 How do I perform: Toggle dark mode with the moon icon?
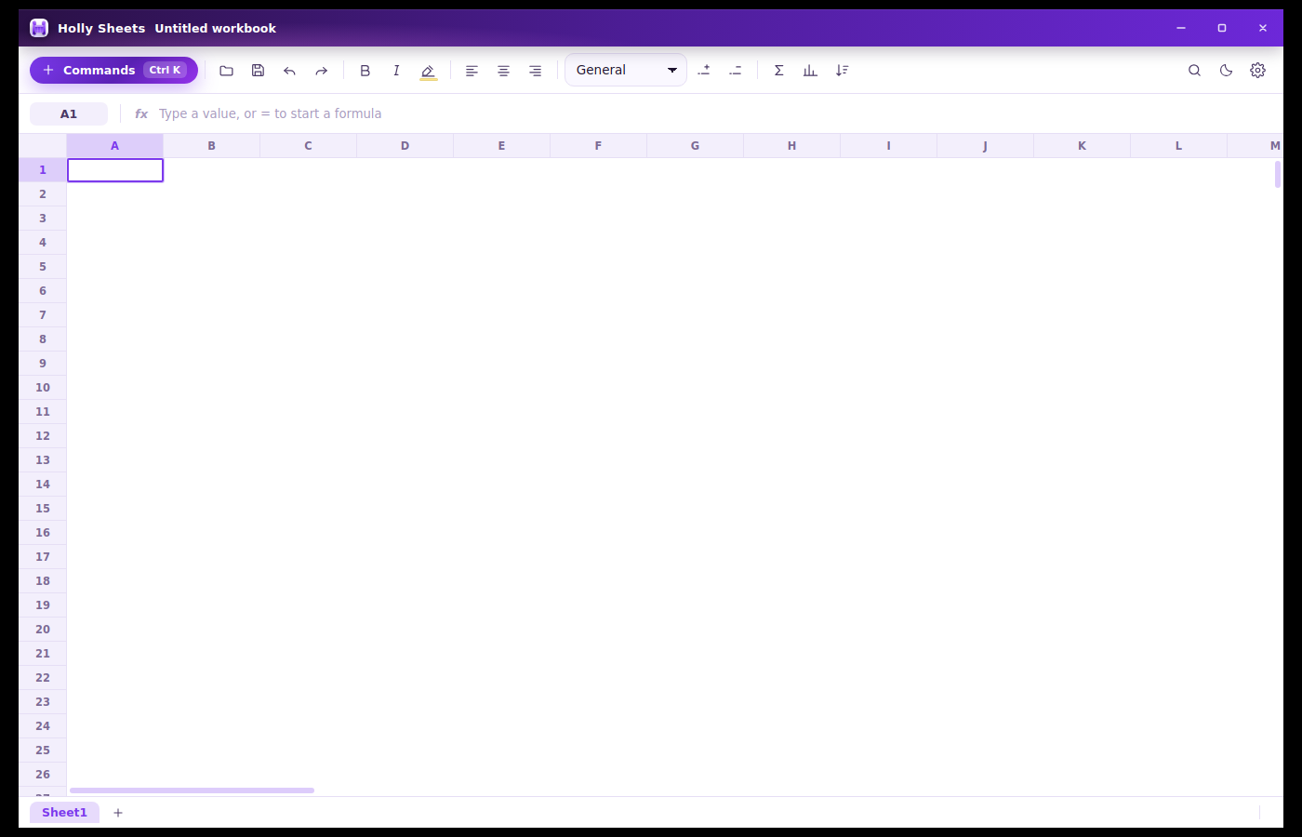pyautogui.click(x=1226, y=71)
